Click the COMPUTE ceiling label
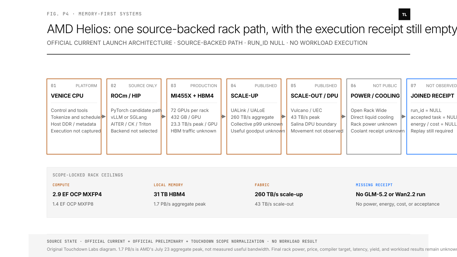 (x=61, y=185)
